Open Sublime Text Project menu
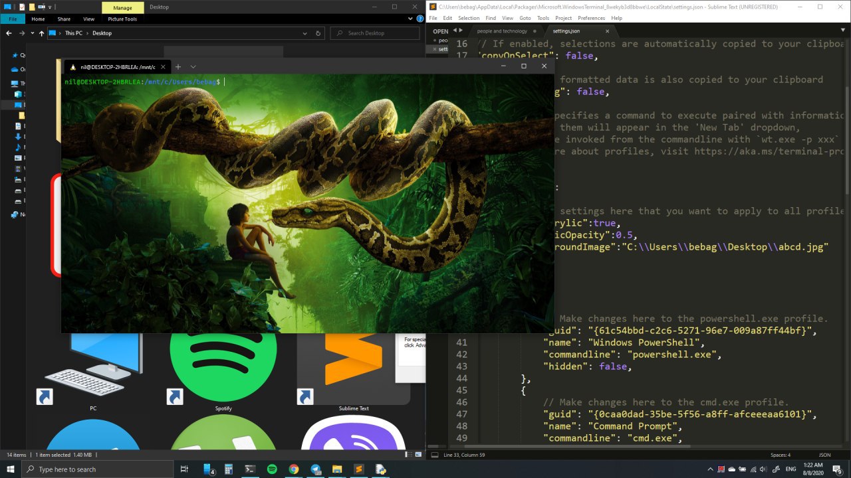Image resolution: width=851 pixels, height=478 pixels. [563, 18]
